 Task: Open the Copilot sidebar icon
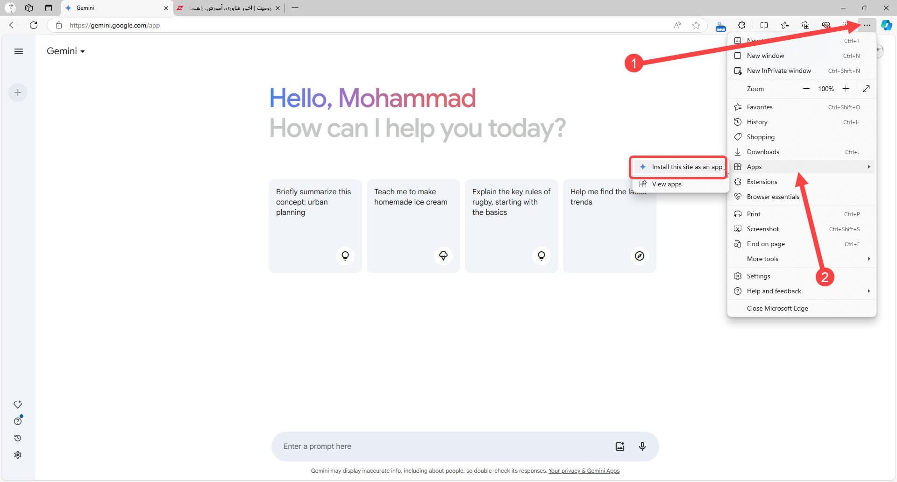coord(887,25)
